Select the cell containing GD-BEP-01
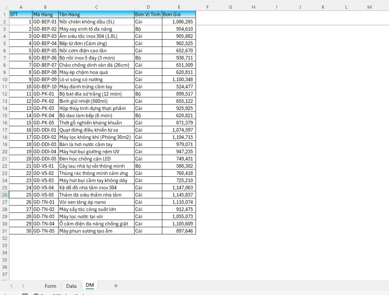The height and width of the screenshot is (295, 389). (x=45, y=22)
